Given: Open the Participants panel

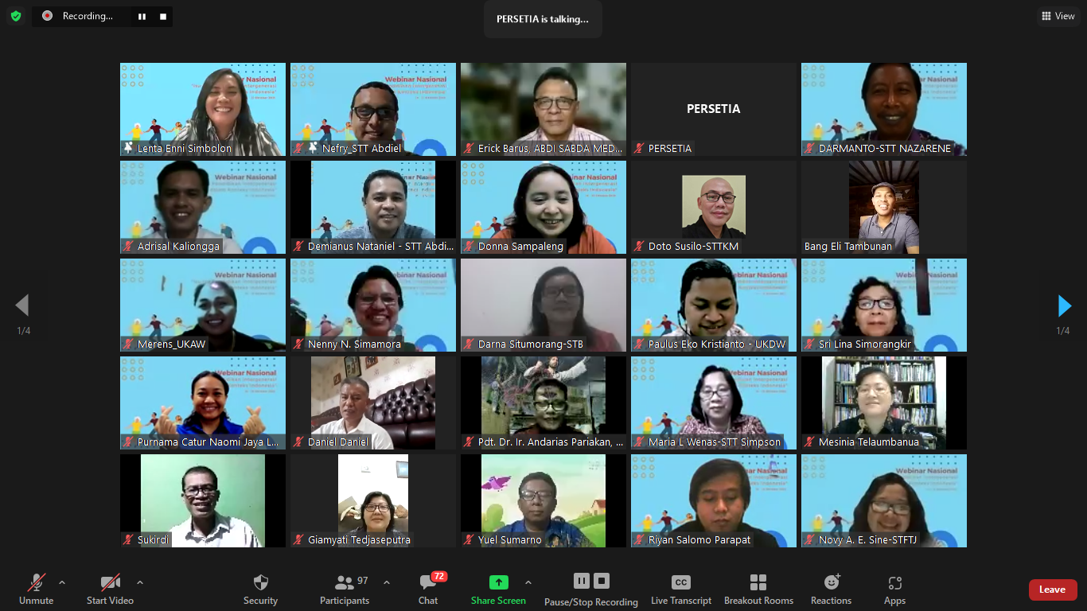Looking at the screenshot, I should point(345,590).
